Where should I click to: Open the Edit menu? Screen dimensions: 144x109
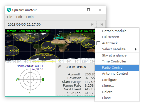[x=19, y=17]
